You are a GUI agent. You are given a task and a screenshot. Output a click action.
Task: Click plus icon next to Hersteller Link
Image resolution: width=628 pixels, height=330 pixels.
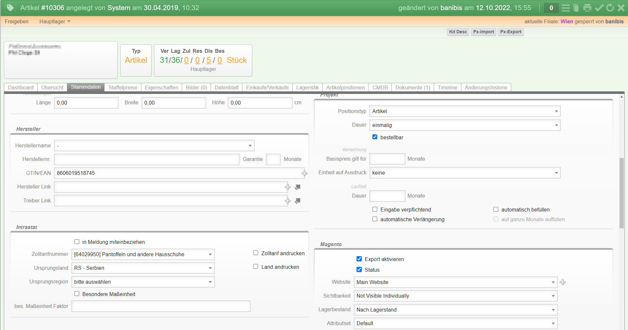pos(288,187)
